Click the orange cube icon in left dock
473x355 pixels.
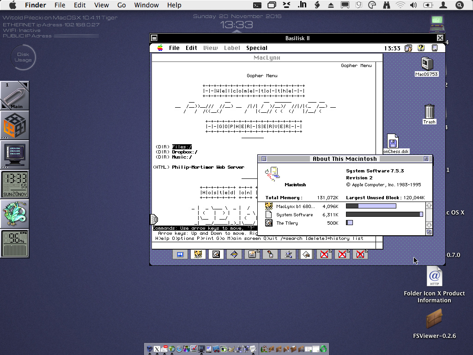pyautogui.click(x=15, y=125)
